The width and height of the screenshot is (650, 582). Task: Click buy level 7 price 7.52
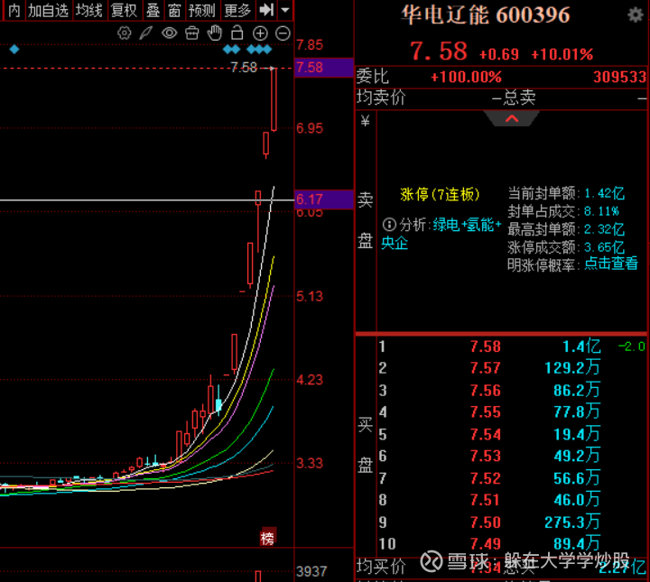486,478
